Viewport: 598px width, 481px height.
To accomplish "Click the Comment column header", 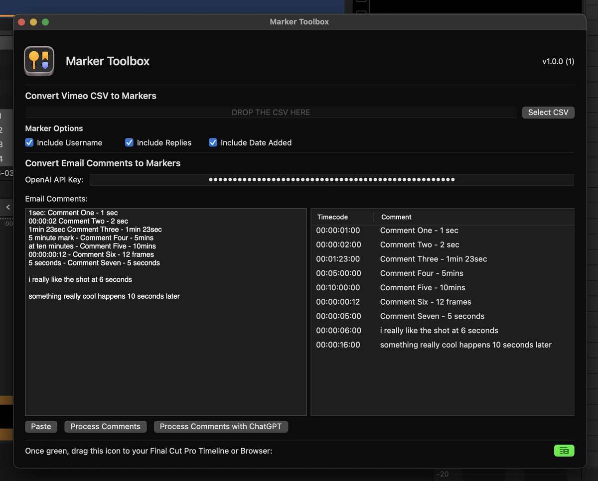I will 396,217.
